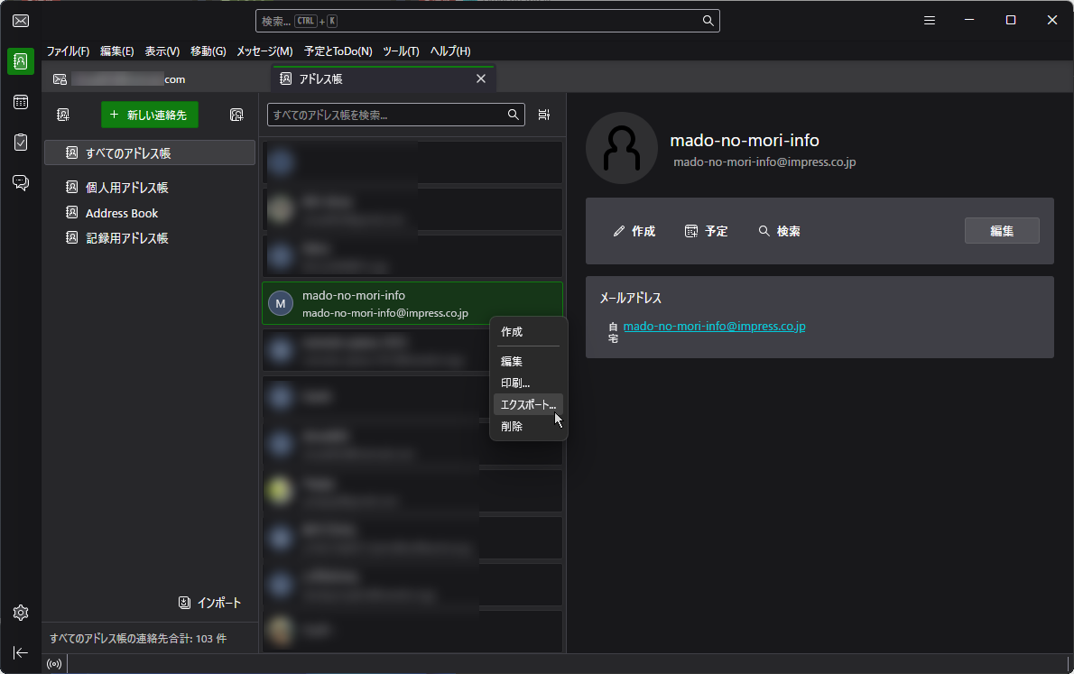This screenshot has width=1074, height=674.
Task: Open the 移動(G) menu
Action: [208, 51]
